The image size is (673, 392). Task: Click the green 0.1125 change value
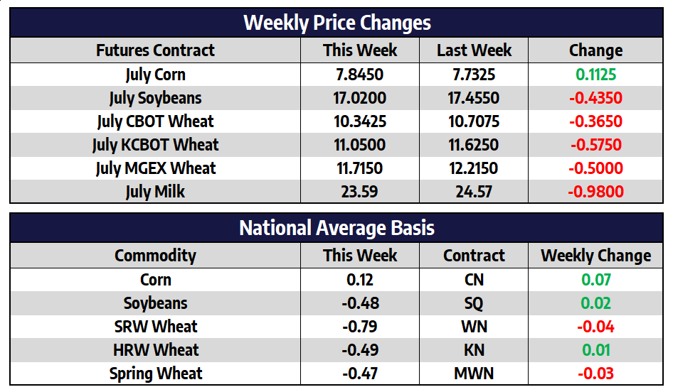[x=595, y=75]
